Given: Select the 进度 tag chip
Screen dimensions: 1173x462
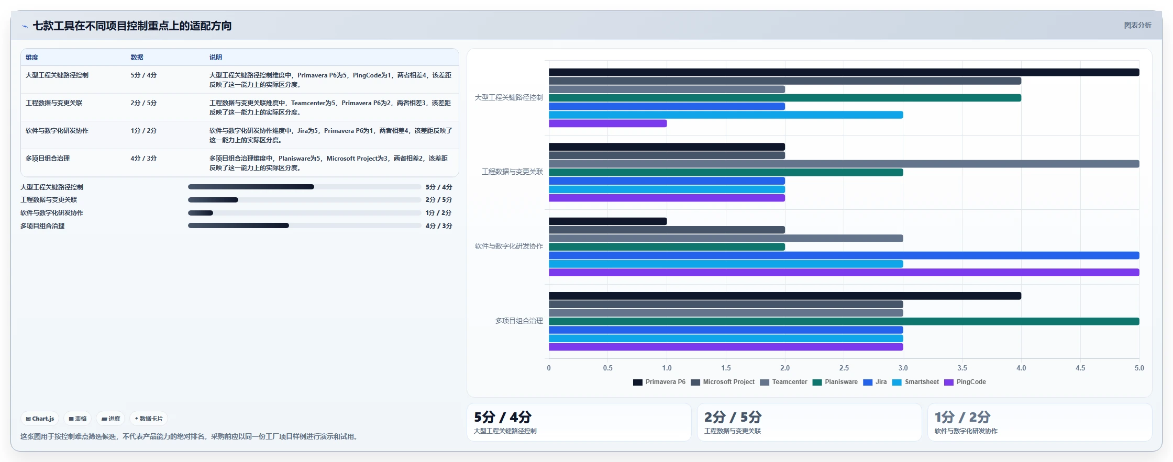Looking at the screenshot, I should pos(110,419).
